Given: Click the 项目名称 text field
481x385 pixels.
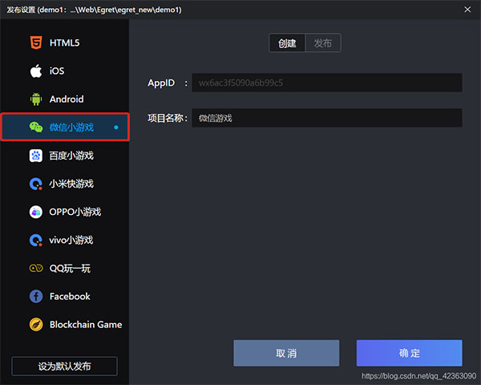Looking at the screenshot, I should pos(327,118).
